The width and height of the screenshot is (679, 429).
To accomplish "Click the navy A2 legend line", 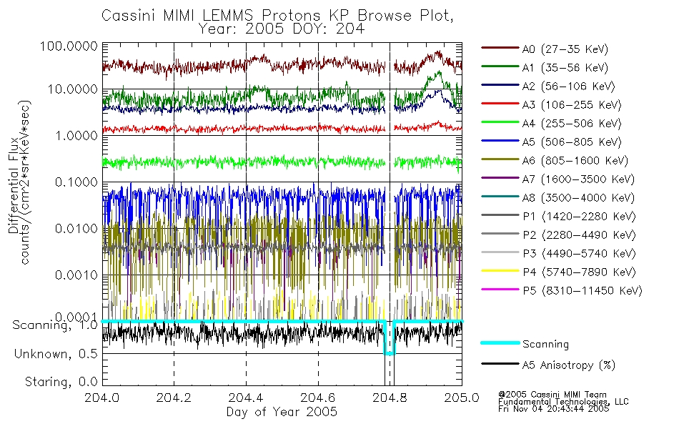I will (500, 85).
